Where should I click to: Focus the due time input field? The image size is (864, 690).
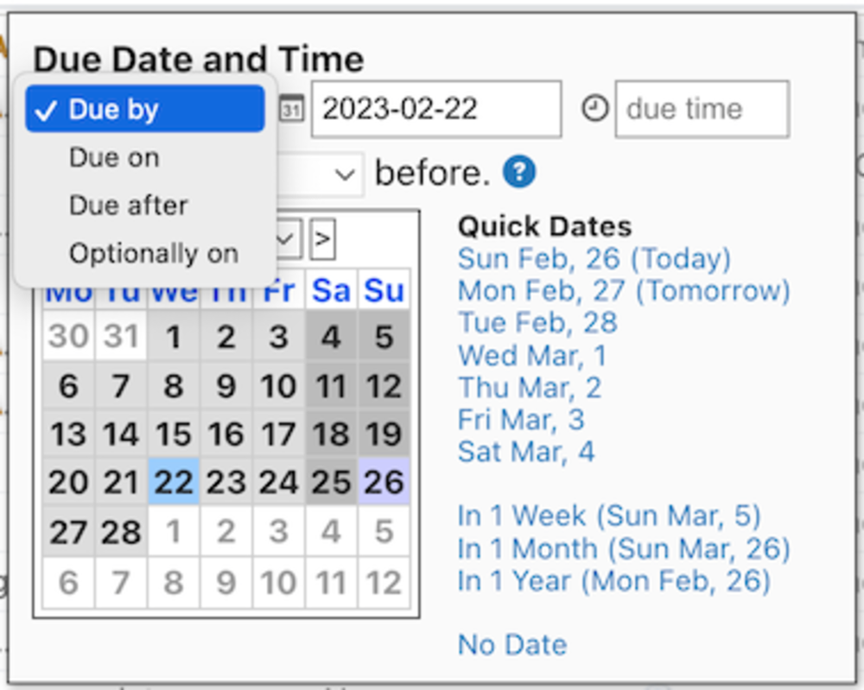(701, 109)
